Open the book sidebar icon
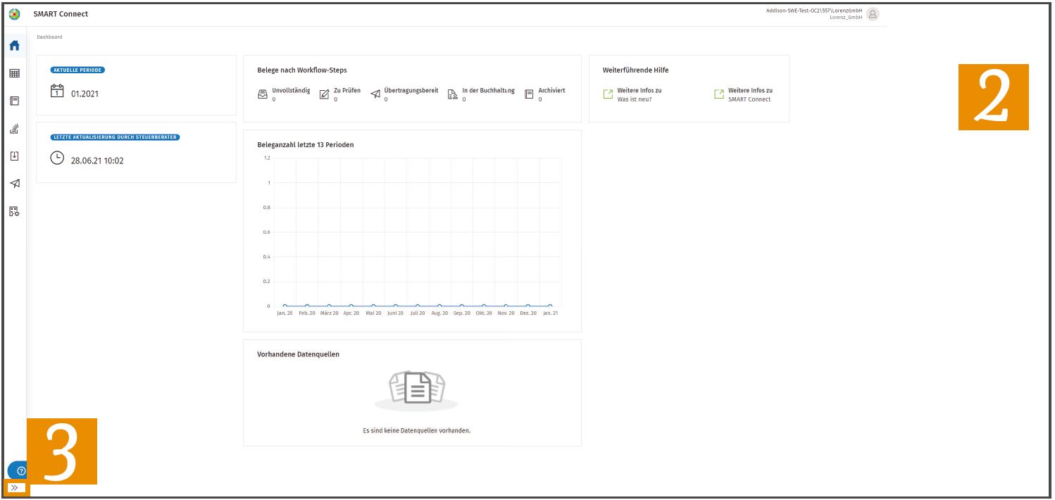Screen dimensions: 1055x500 (14, 101)
